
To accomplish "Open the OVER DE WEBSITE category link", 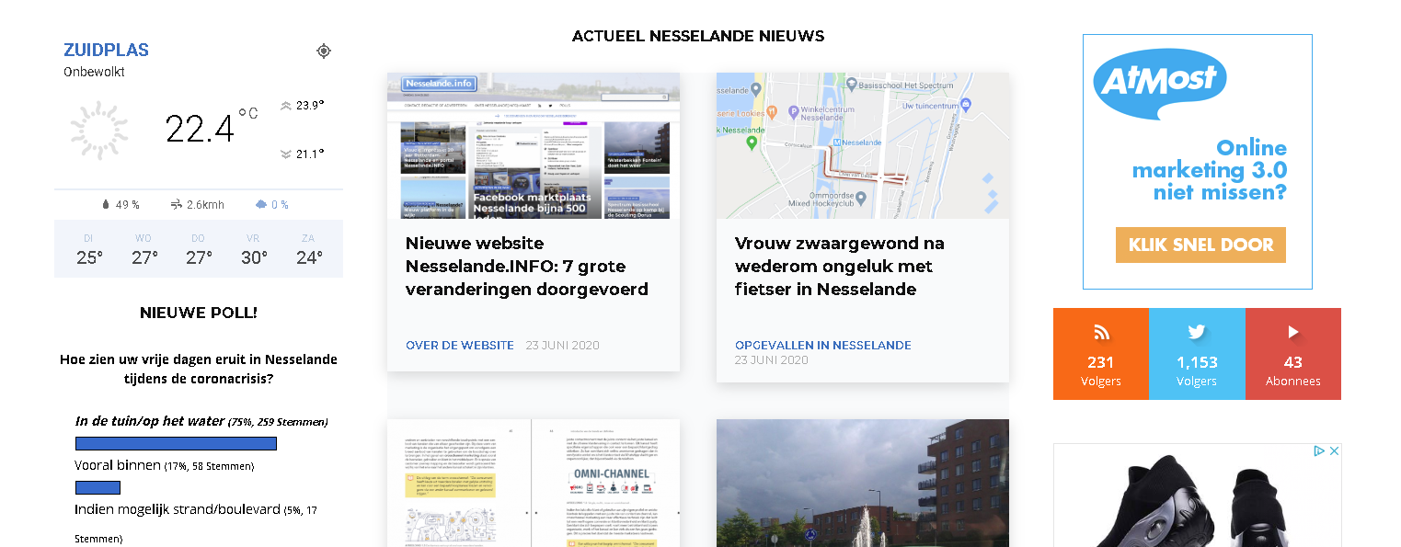I will coord(460,346).
